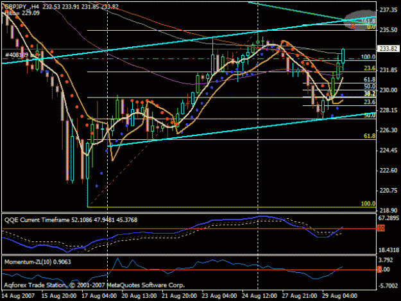This screenshot has height=301, width=401.
Task: Click the 233.82 current price tag
Action: tap(388, 49)
